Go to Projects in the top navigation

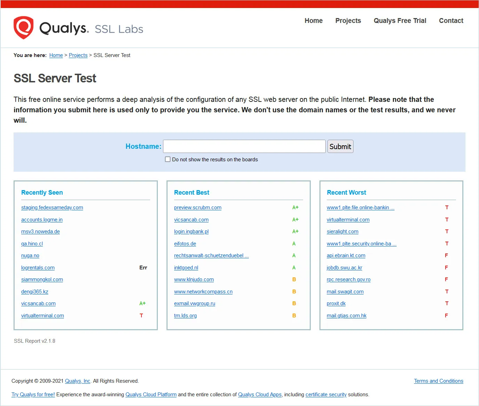348,21
